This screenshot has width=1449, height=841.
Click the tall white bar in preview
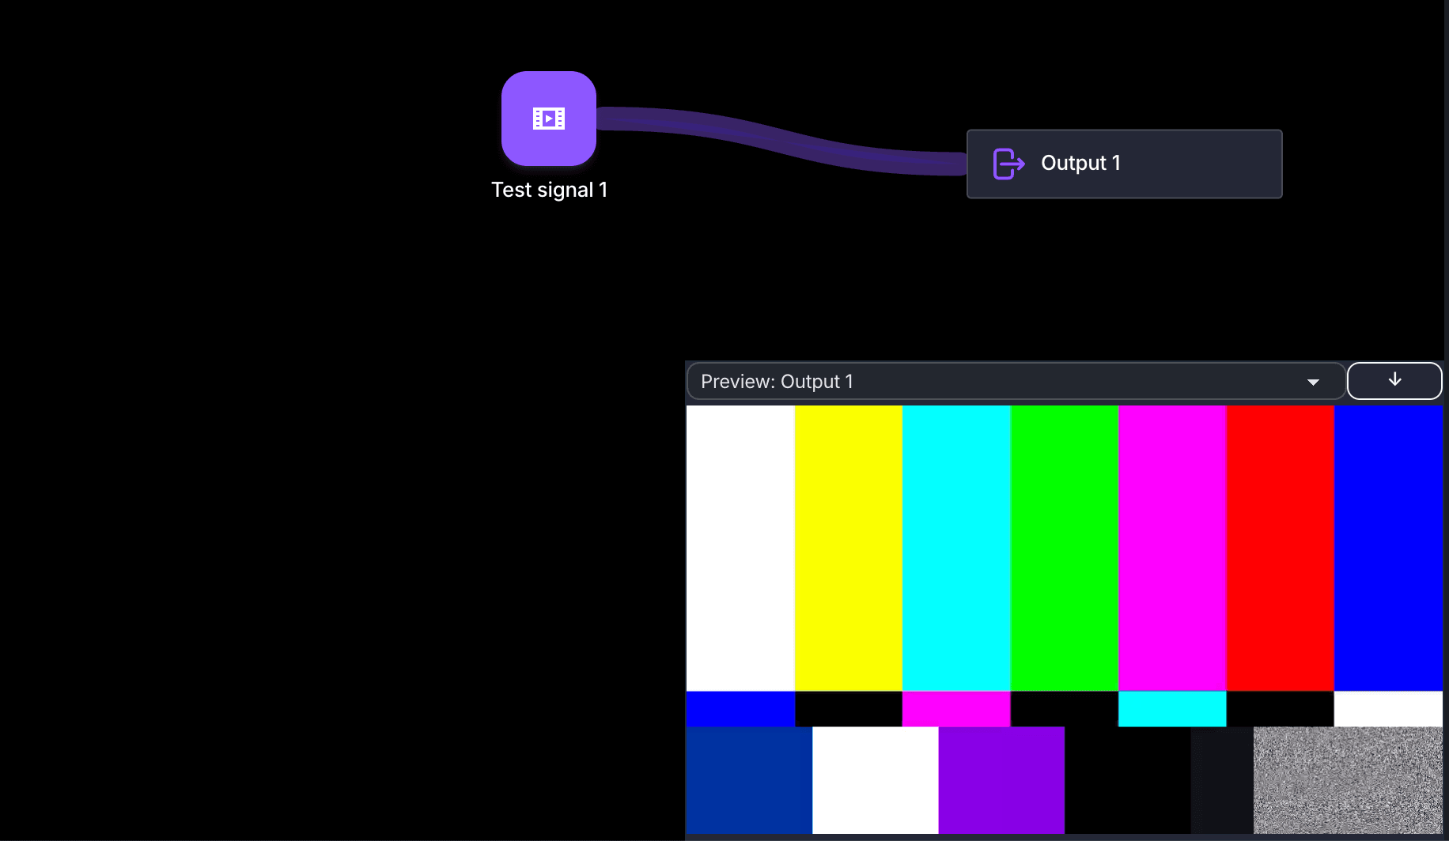[x=740, y=548]
